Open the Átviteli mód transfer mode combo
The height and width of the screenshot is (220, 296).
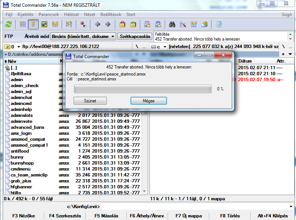(83, 36)
